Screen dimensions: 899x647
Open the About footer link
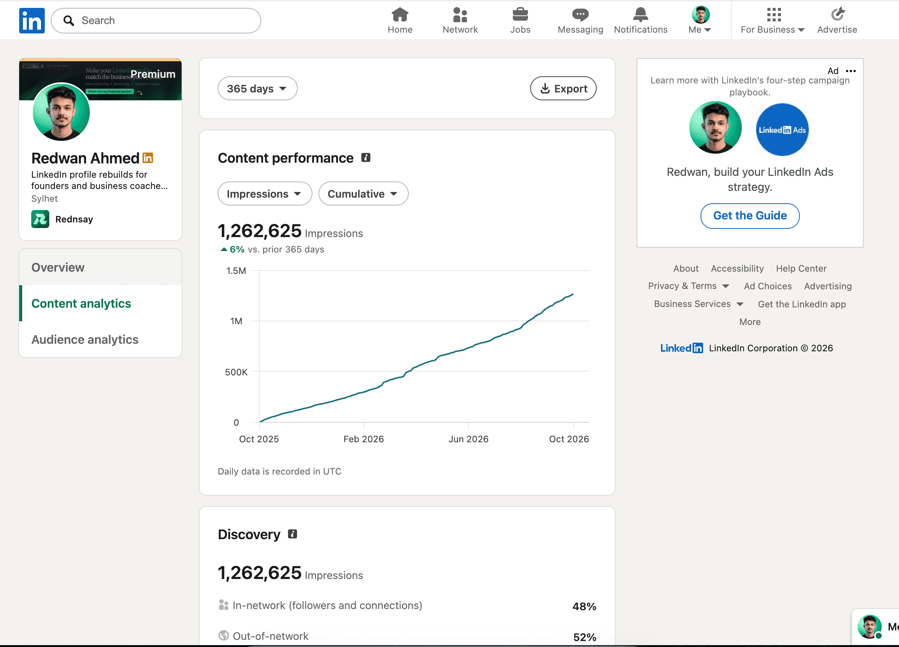(x=686, y=268)
